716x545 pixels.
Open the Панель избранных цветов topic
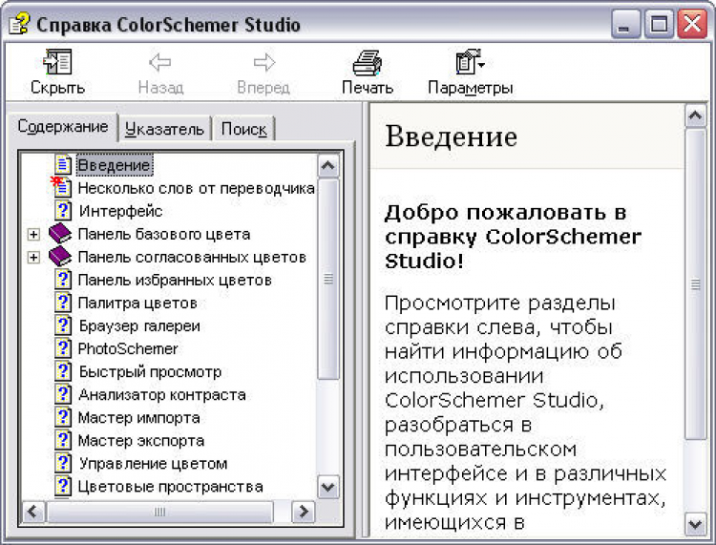[x=175, y=280]
